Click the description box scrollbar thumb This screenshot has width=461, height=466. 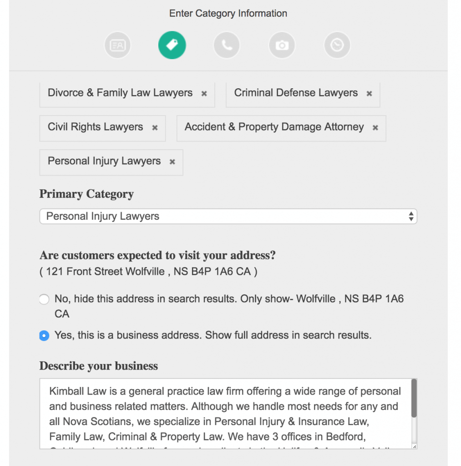click(x=414, y=398)
